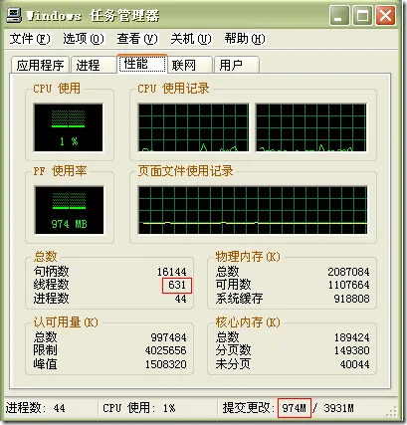Click the CPU 使用记录 group title
This screenshot has width=407, height=425.
[x=173, y=89]
